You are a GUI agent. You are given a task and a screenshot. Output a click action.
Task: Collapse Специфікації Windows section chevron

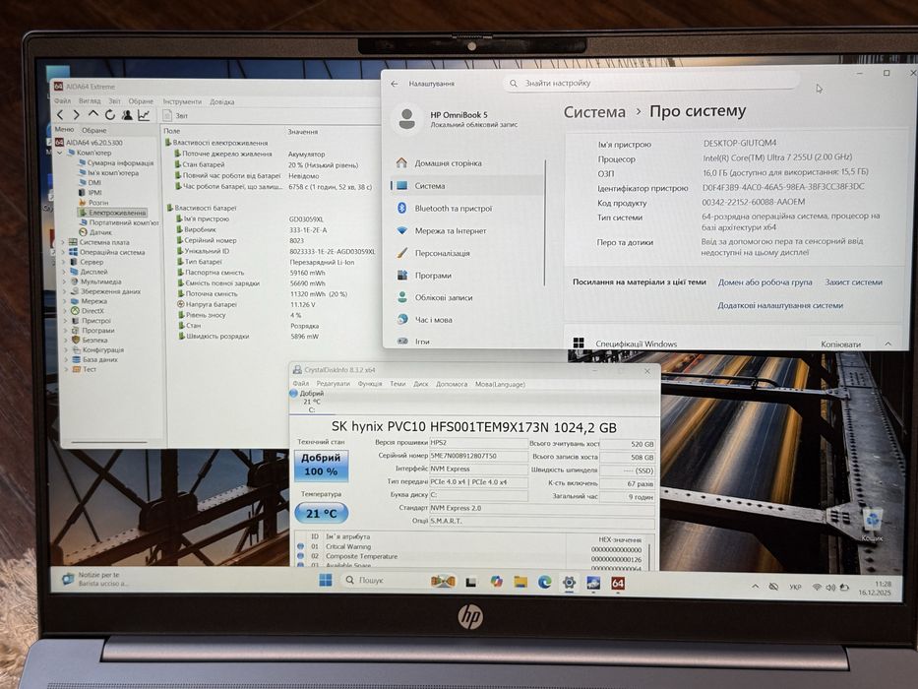pyautogui.click(x=888, y=344)
